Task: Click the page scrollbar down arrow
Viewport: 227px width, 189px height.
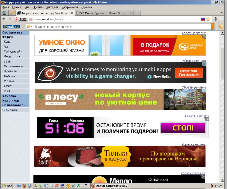Action: pyautogui.click(x=223, y=180)
